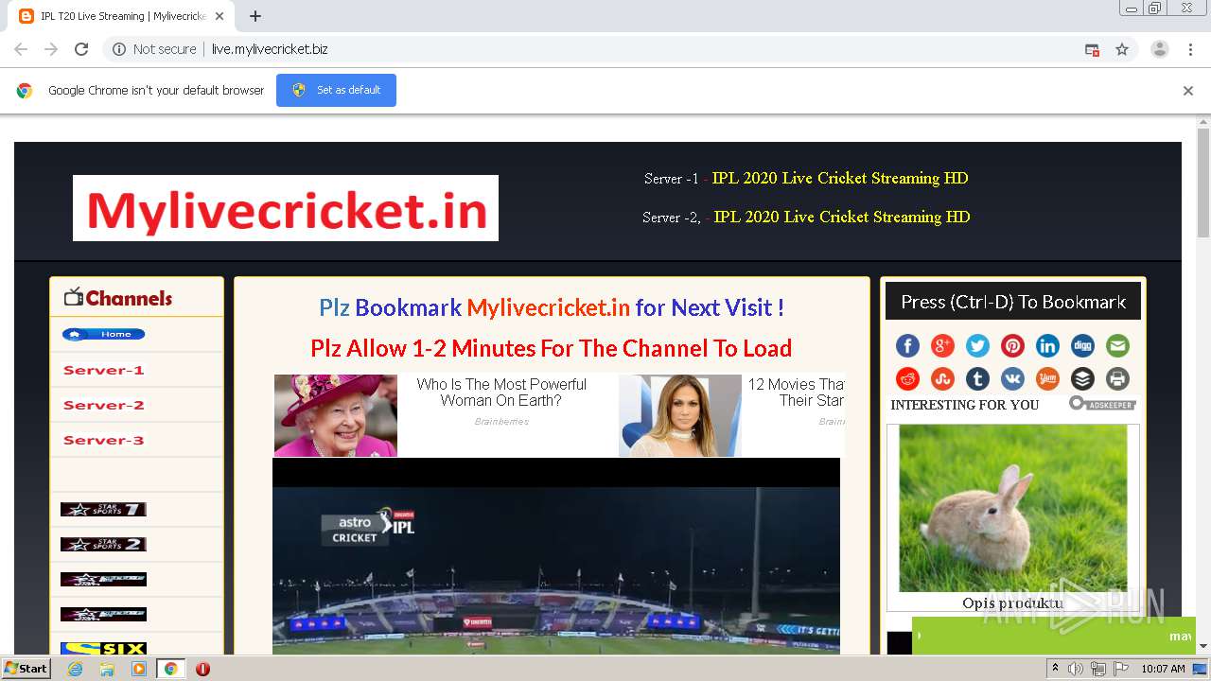Open Server -2 IPL 2020 Live Streaming link

pos(842,217)
